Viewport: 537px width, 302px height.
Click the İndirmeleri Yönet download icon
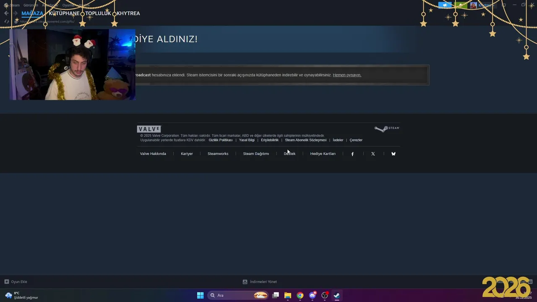[x=245, y=282]
